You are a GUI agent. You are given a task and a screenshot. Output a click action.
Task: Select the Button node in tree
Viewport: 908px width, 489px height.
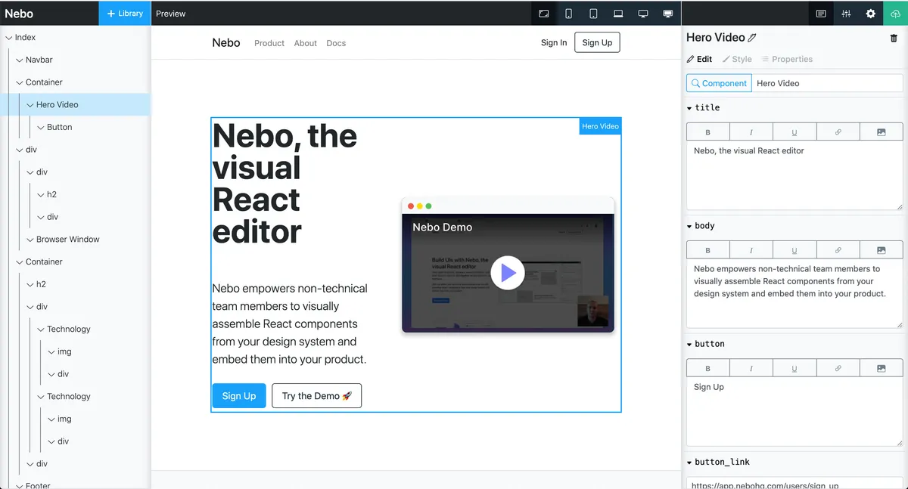click(59, 127)
